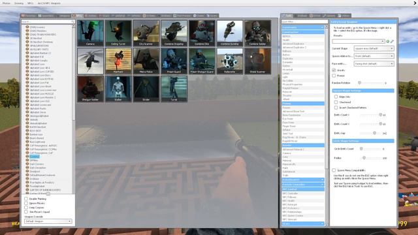Spawn the Strider NPC

point(146,89)
